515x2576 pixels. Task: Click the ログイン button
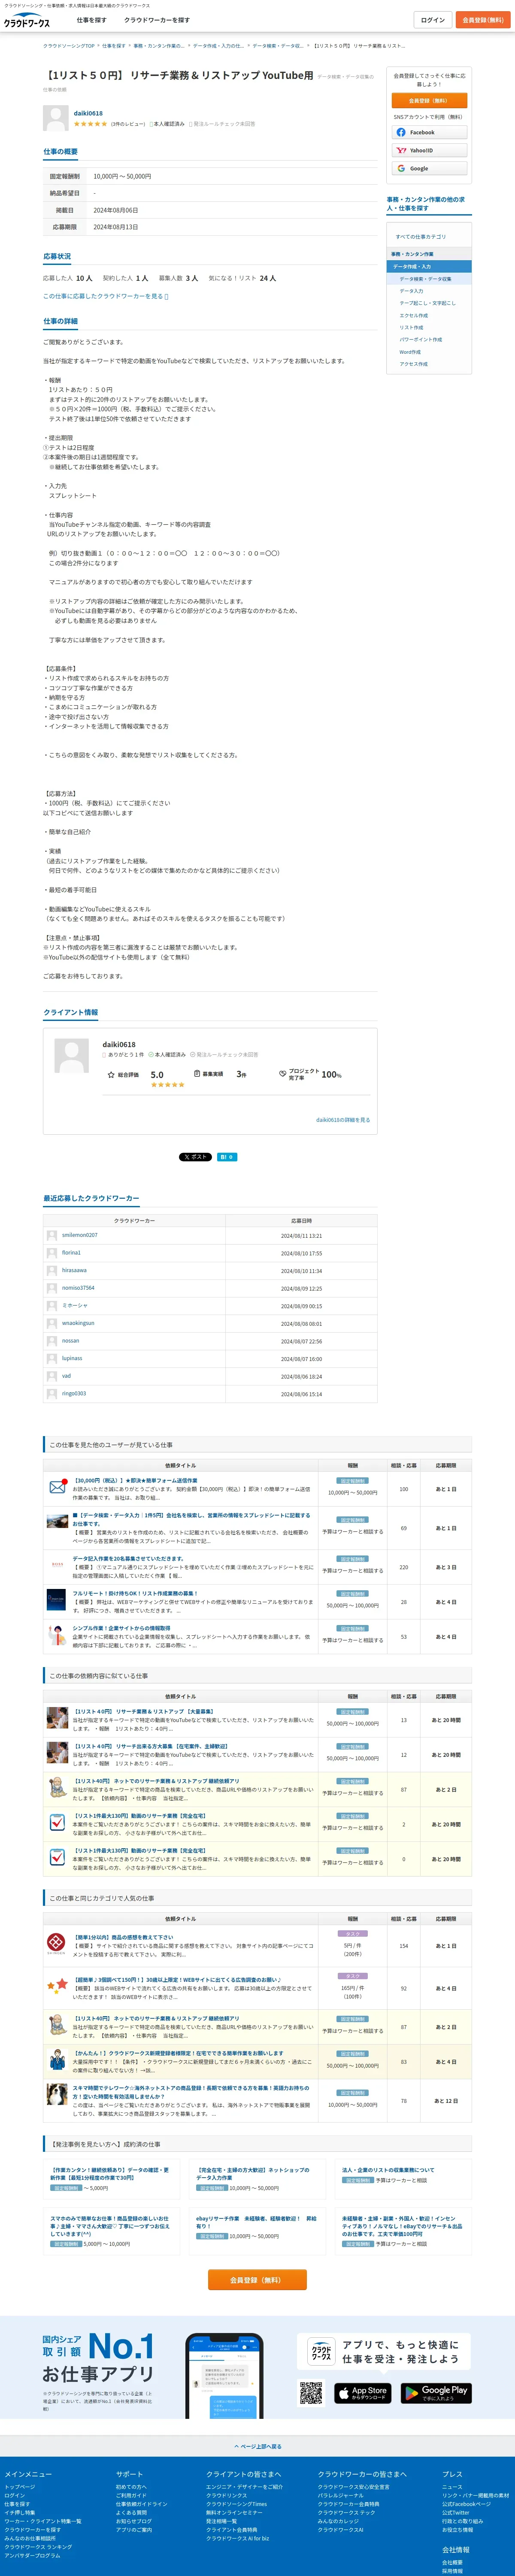tap(432, 20)
